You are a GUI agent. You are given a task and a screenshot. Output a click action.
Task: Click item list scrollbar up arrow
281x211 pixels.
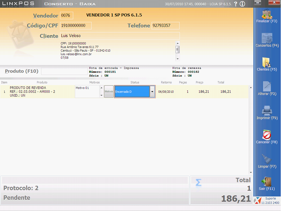coord(251,88)
